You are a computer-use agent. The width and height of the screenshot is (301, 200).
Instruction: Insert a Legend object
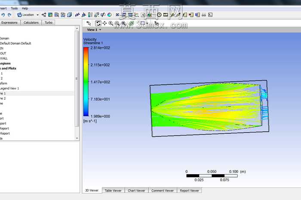coord(90,15)
